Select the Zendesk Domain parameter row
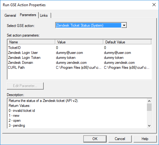This screenshot has height=145, width=159. 79,63
